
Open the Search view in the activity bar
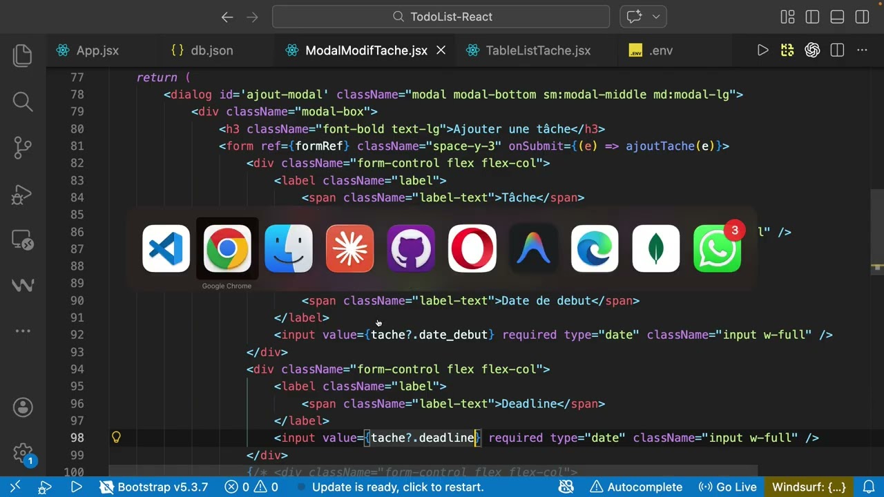pyautogui.click(x=23, y=101)
